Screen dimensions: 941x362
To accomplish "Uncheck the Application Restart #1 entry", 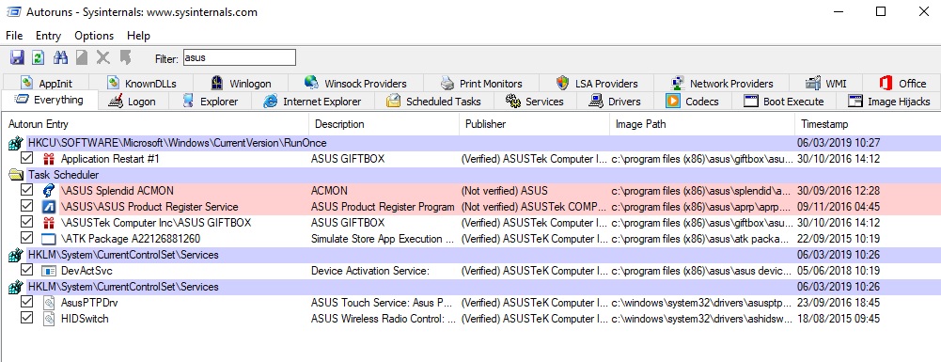I will 26,159.
